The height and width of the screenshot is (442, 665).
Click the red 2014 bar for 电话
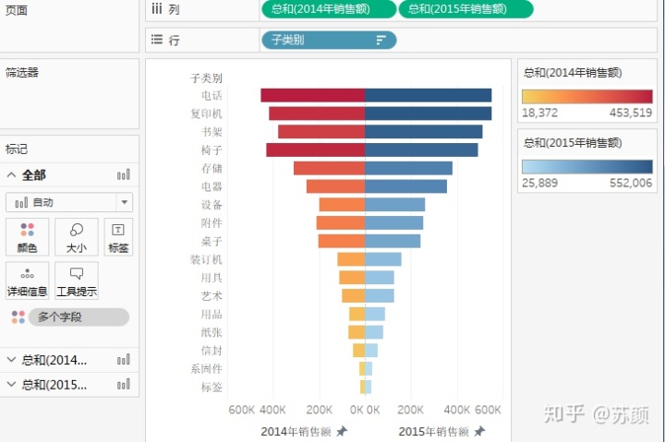pos(313,95)
